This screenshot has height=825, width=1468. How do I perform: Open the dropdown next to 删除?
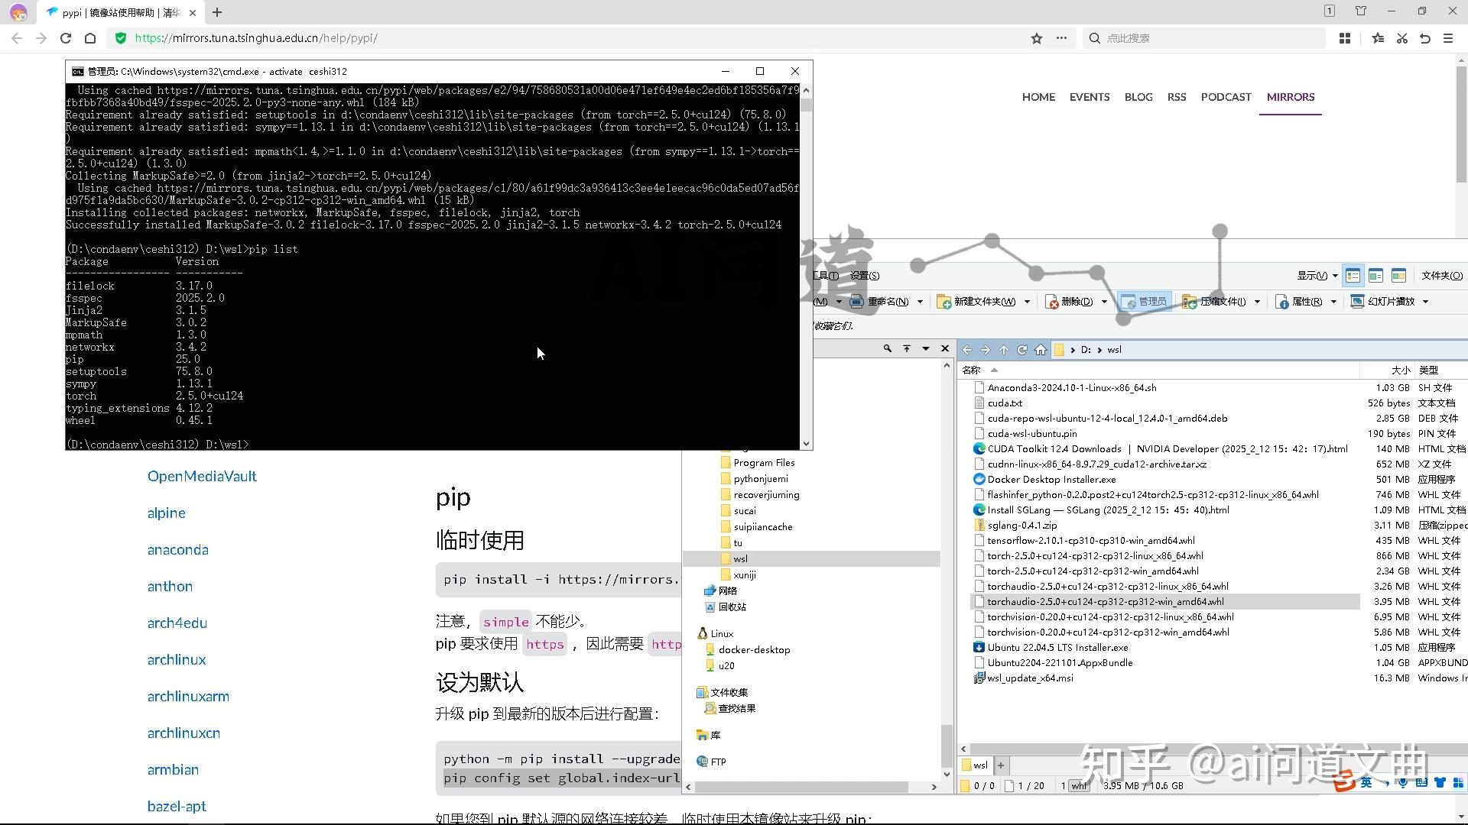point(1105,302)
